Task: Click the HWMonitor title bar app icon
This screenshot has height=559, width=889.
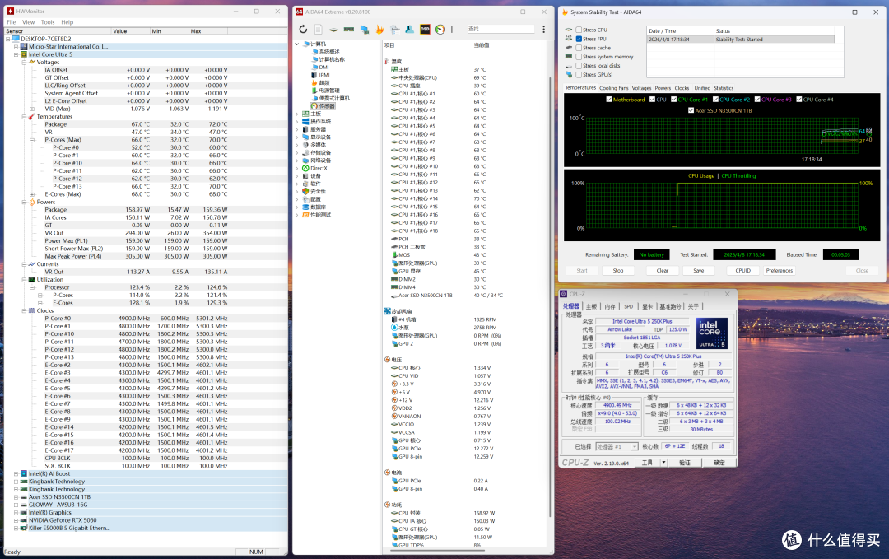Action: pos(10,11)
